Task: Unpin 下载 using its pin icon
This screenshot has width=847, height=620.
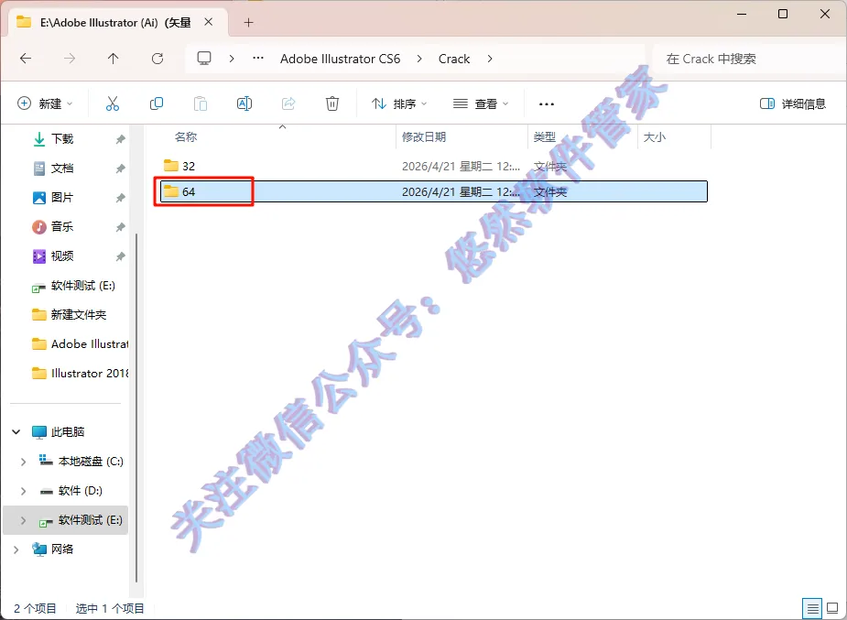Action: [121, 139]
